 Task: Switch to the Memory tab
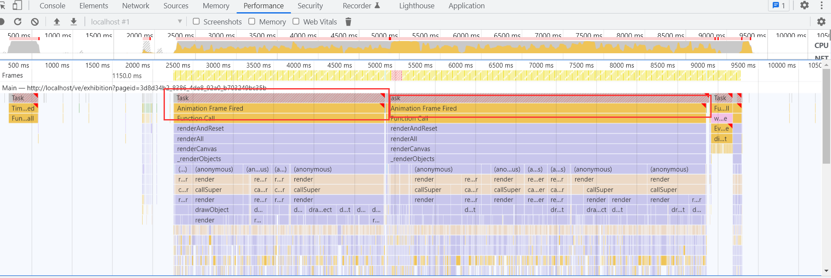click(216, 6)
